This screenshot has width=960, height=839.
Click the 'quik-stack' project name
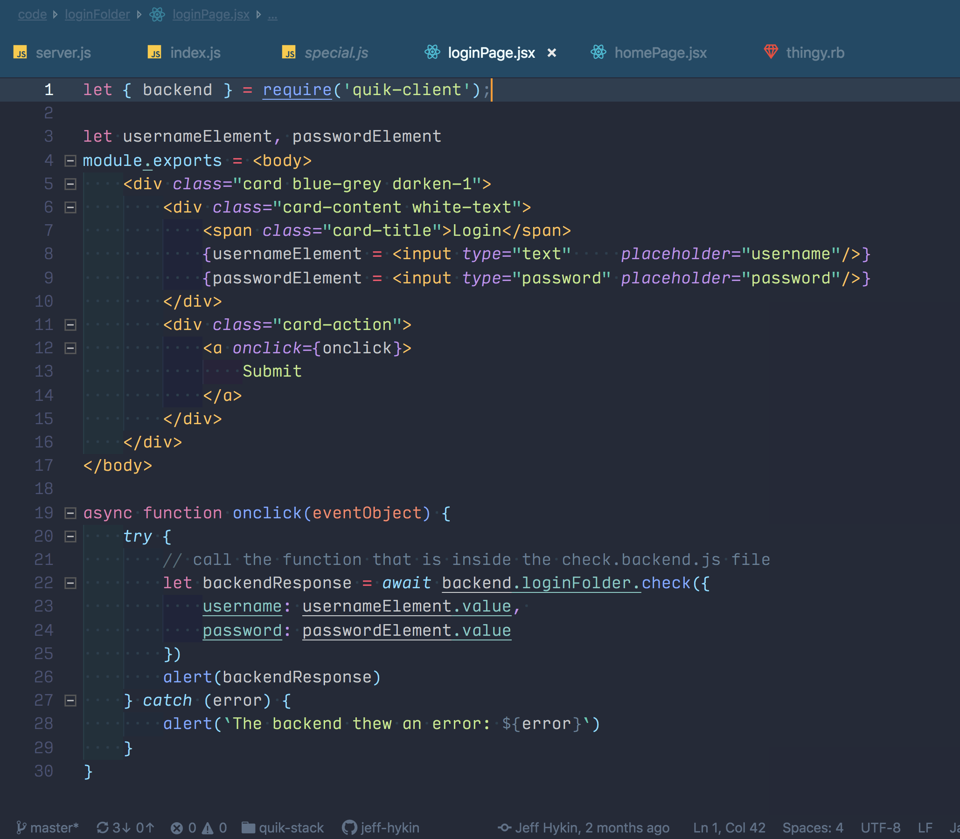[x=291, y=828]
